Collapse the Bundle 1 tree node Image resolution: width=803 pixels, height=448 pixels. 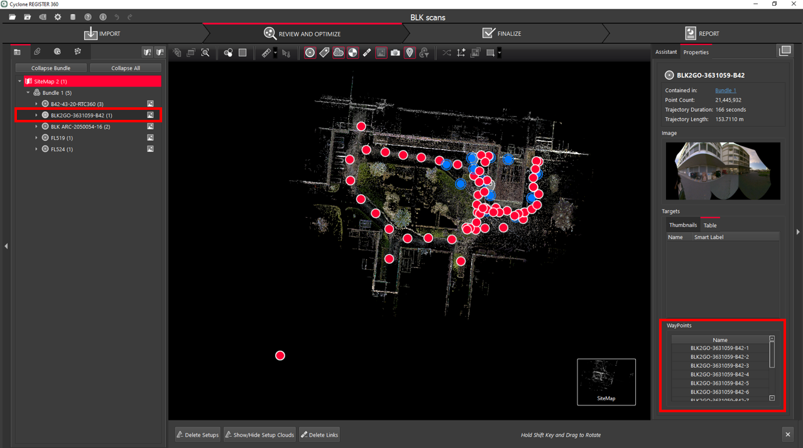(28, 93)
